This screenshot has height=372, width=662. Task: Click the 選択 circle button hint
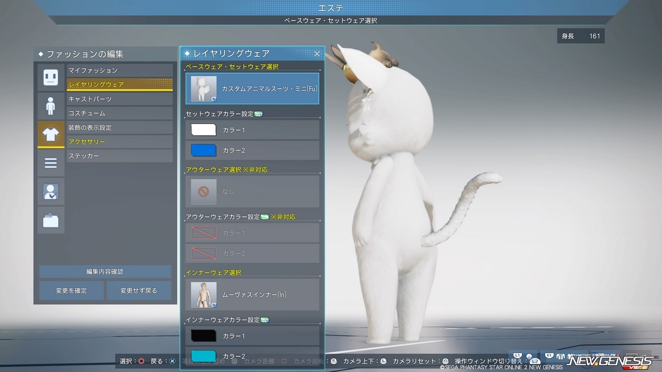[x=132, y=362]
